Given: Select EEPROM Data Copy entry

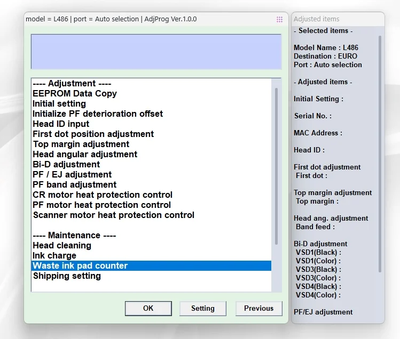Looking at the screenshot, I should pyautogui.click(x=151, y=93).
